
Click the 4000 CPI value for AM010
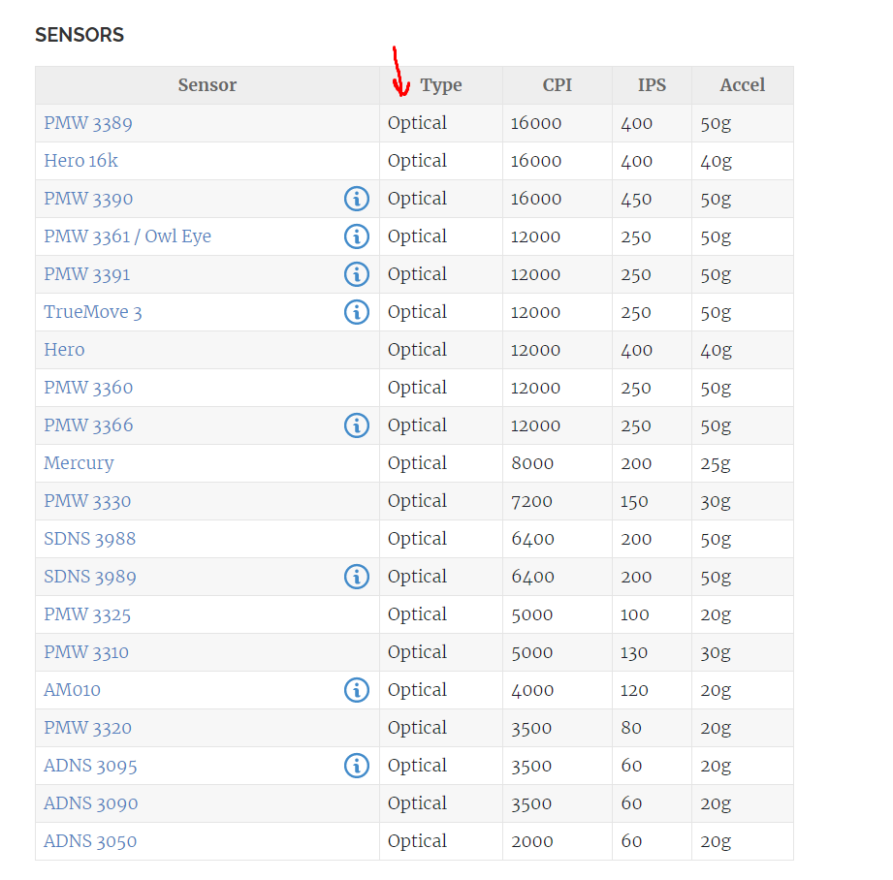click(532, 690)
